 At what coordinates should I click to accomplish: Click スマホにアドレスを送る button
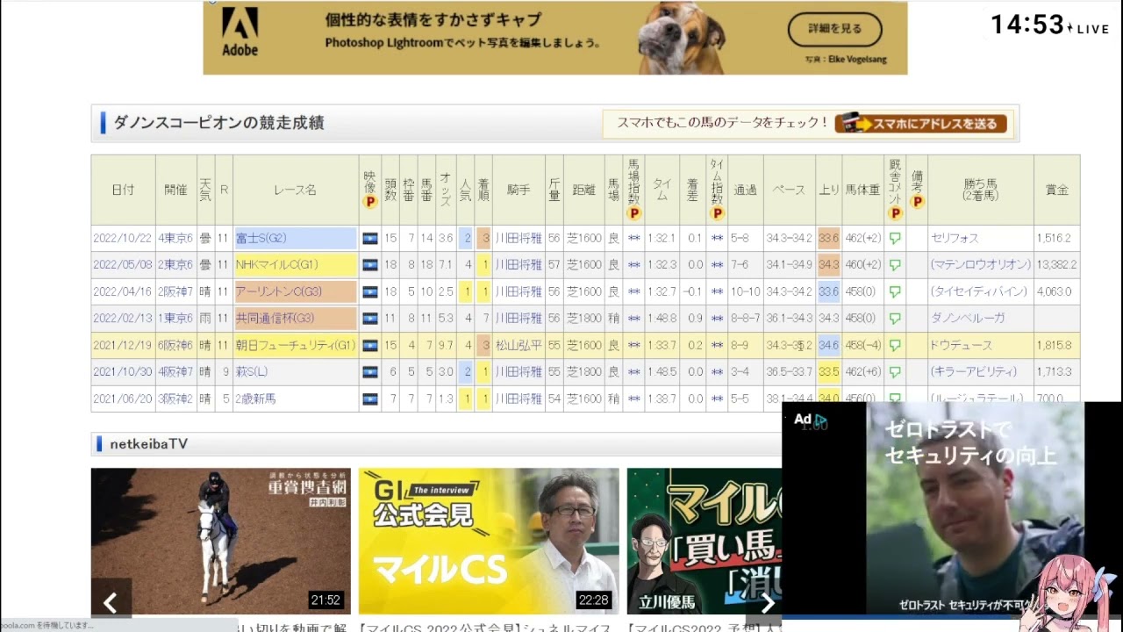923,124
